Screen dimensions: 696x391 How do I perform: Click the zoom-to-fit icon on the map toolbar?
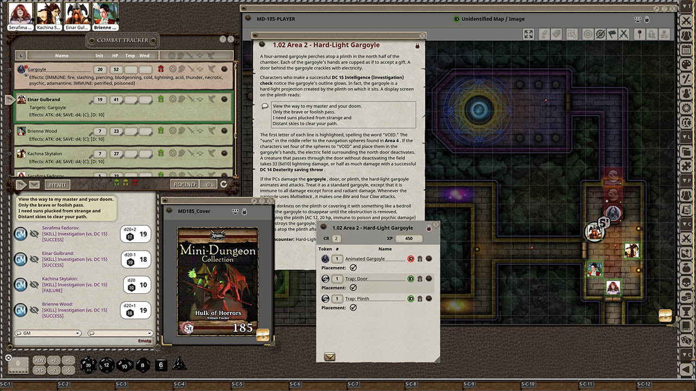tap(528, 34)
